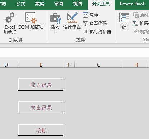Expand the 插入 dropdown arrow
This screenshot has width=149, height=139.
click(56, 32)
